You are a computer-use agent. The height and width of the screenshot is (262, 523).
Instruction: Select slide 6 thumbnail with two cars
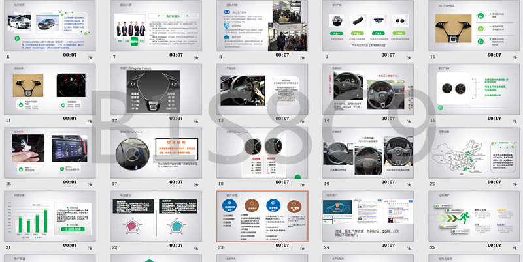tap(50, 25)
